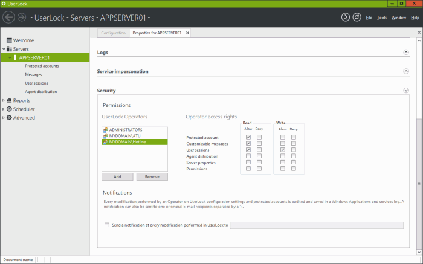
Task: Click the Welcome grid icon in sidebar
Action: click(9, 40)
